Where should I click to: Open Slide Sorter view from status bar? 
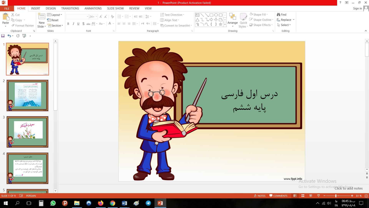303,196
